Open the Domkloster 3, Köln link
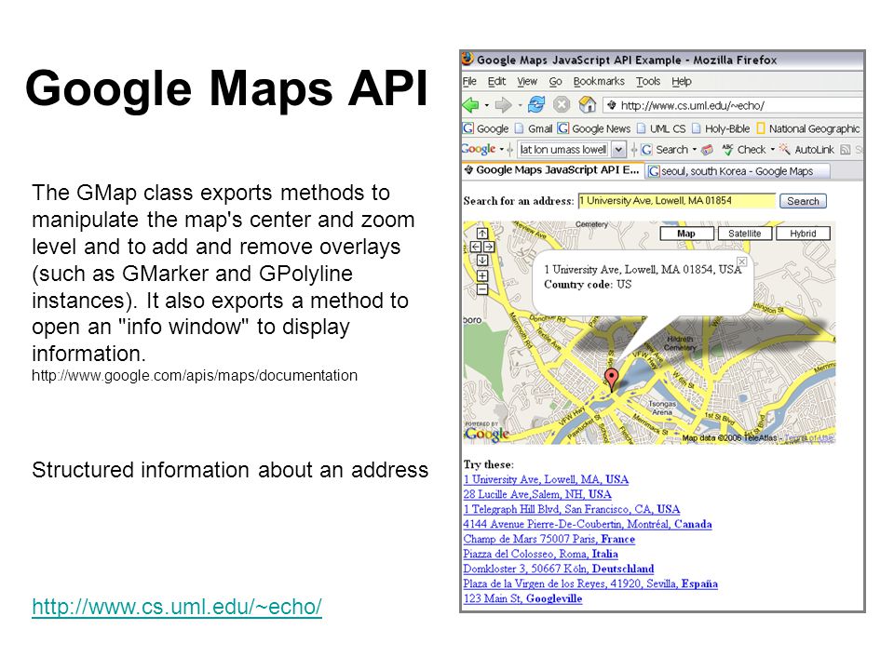 point(558,569)
